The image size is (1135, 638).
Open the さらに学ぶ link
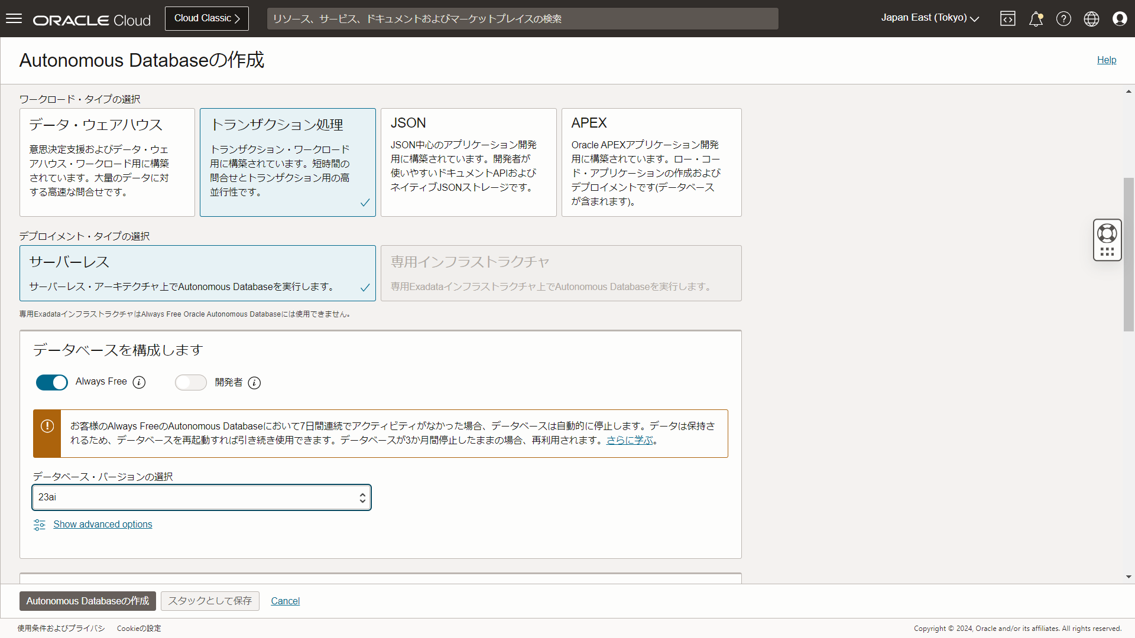tap(630, 440)
